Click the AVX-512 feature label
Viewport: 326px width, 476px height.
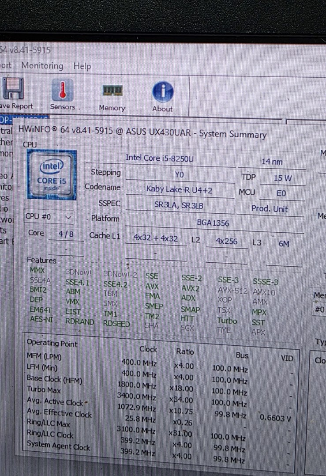(x=232, y=291)
